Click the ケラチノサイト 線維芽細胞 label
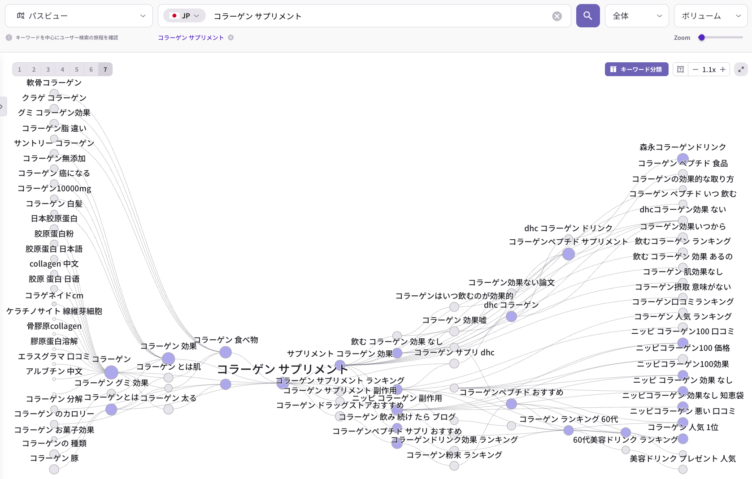This screenshot has height=479, width=752. 54,311
